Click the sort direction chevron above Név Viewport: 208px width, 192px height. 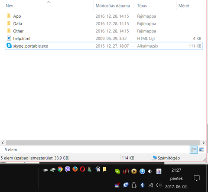pos(49,2)
